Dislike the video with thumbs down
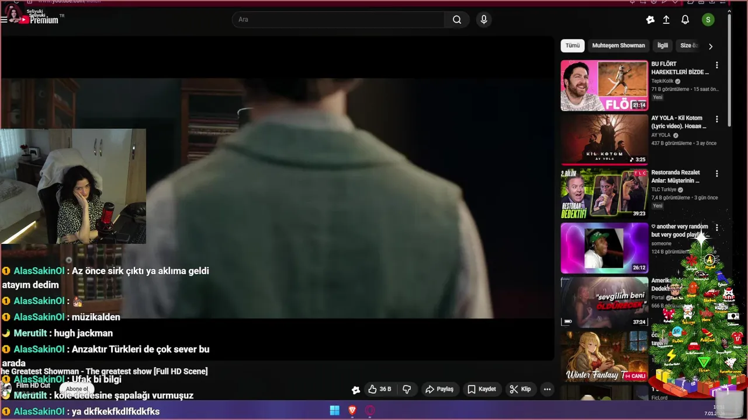748x420 pixels. tap(407, 389)
